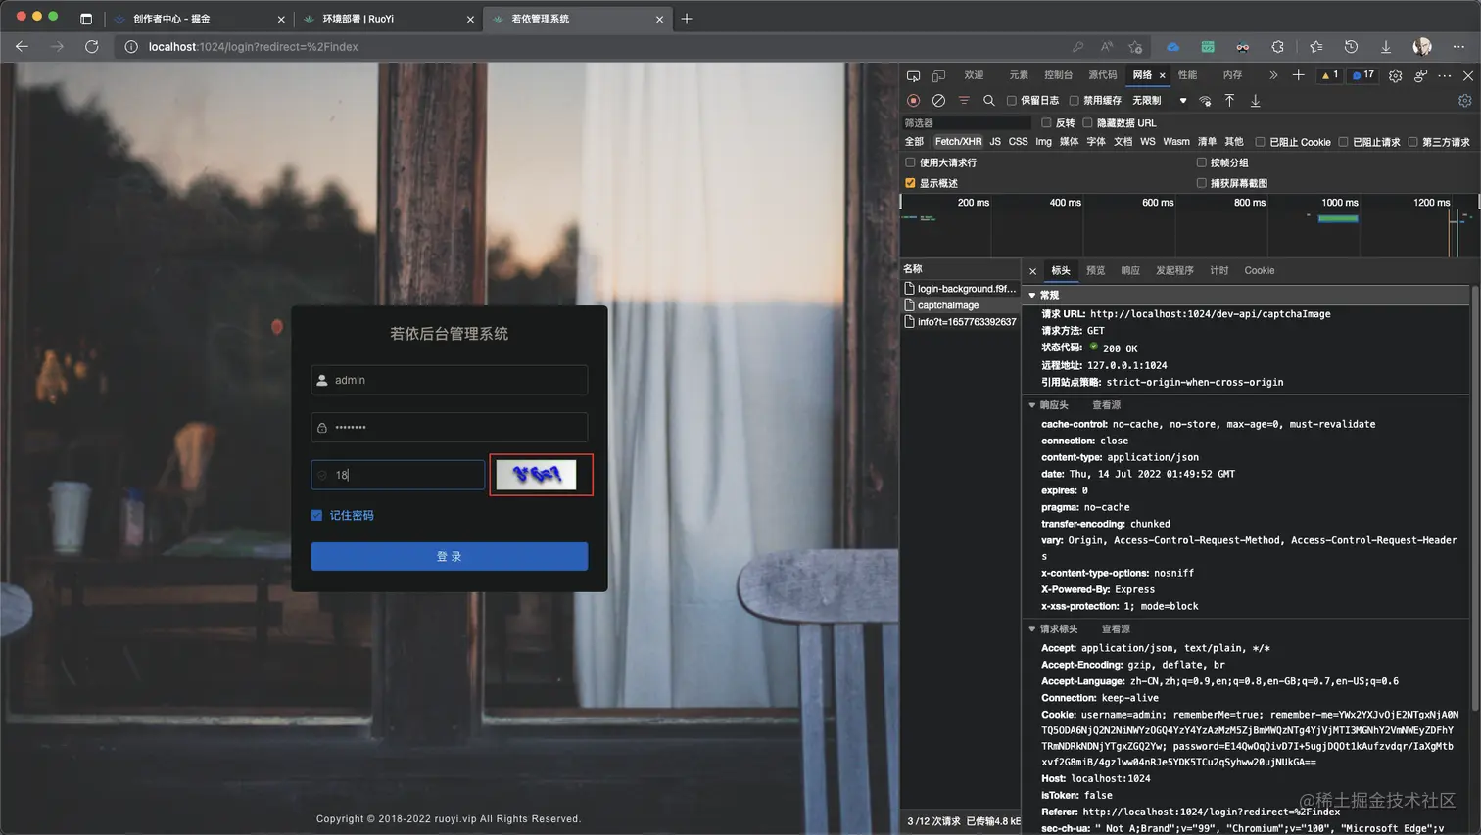Toggle device emulation in DevTools
1481x835 pixels.
click(938, 75)
